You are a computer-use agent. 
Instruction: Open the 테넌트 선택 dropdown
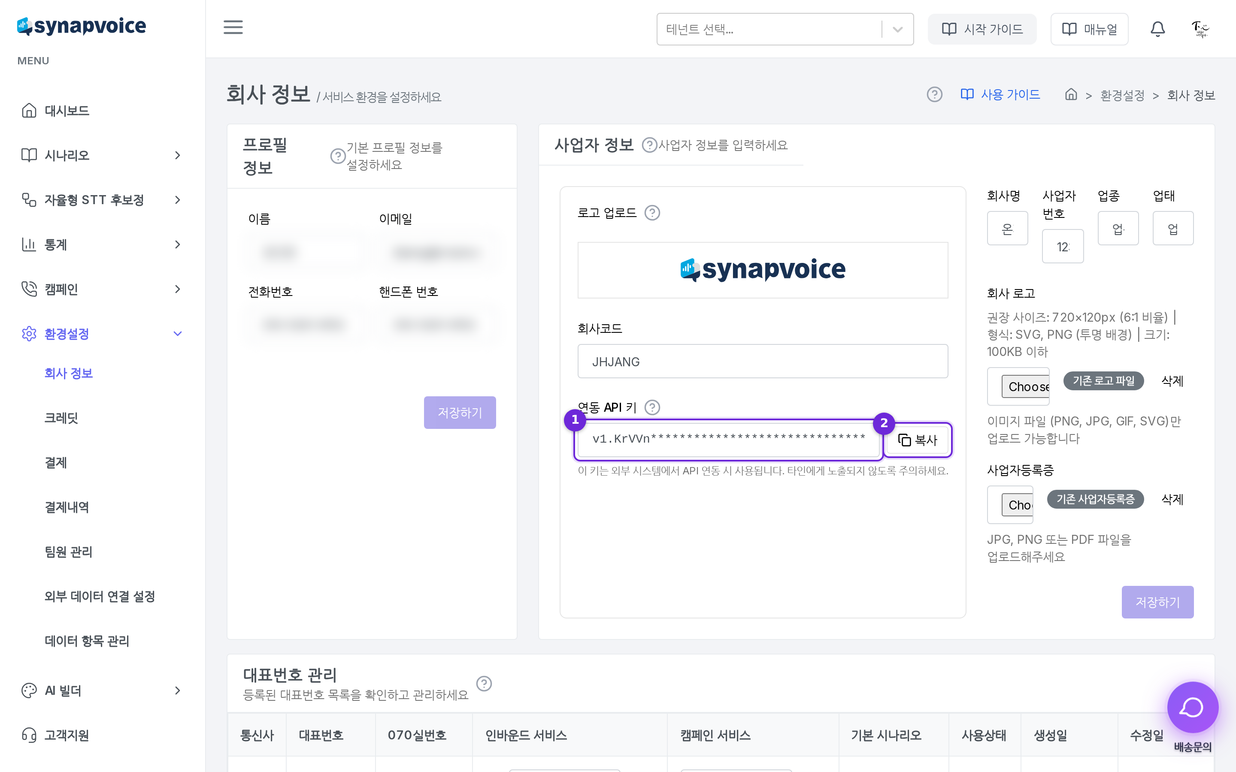(785, 29)
